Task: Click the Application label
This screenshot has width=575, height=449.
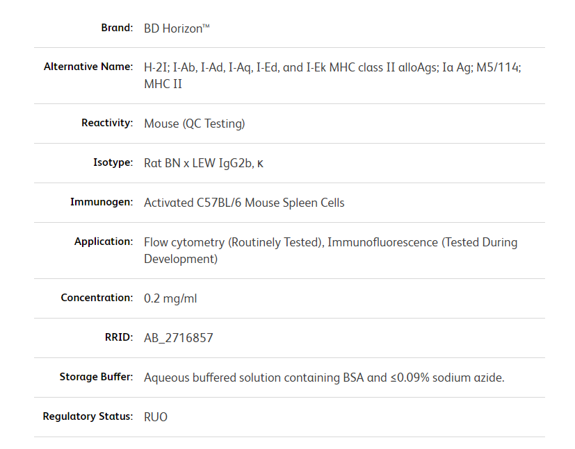Action: [x=104, y=242]
